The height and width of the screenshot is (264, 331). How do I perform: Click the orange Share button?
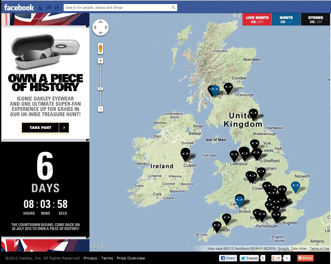tap(305, 258)
